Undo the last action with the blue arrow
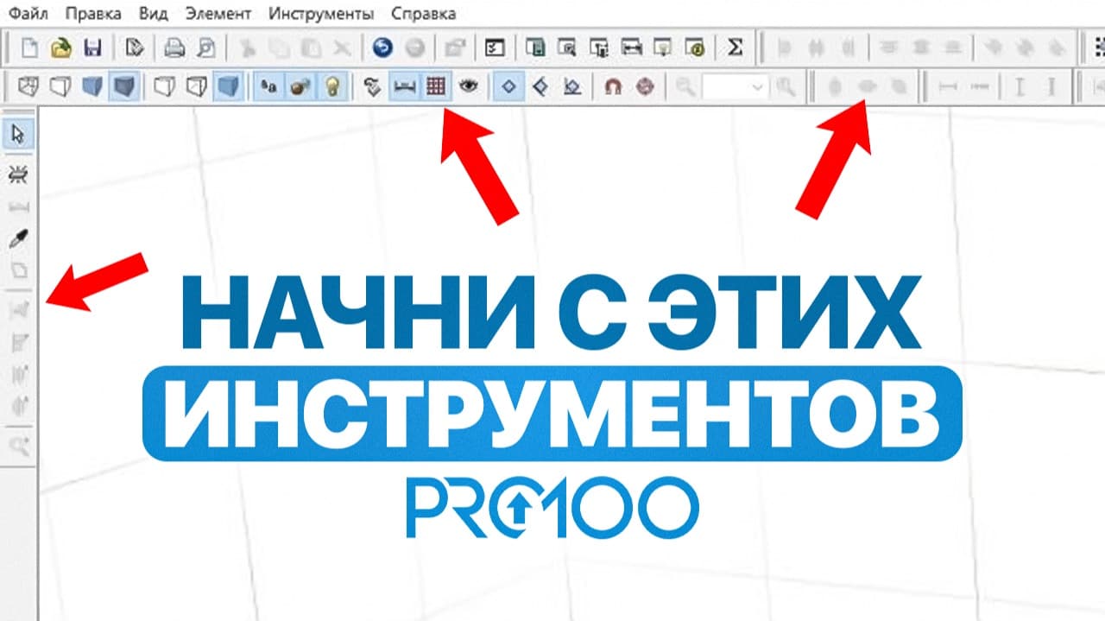Image resolution: width=1105 pixels, height=621 pixels. (x=382, y=48)
